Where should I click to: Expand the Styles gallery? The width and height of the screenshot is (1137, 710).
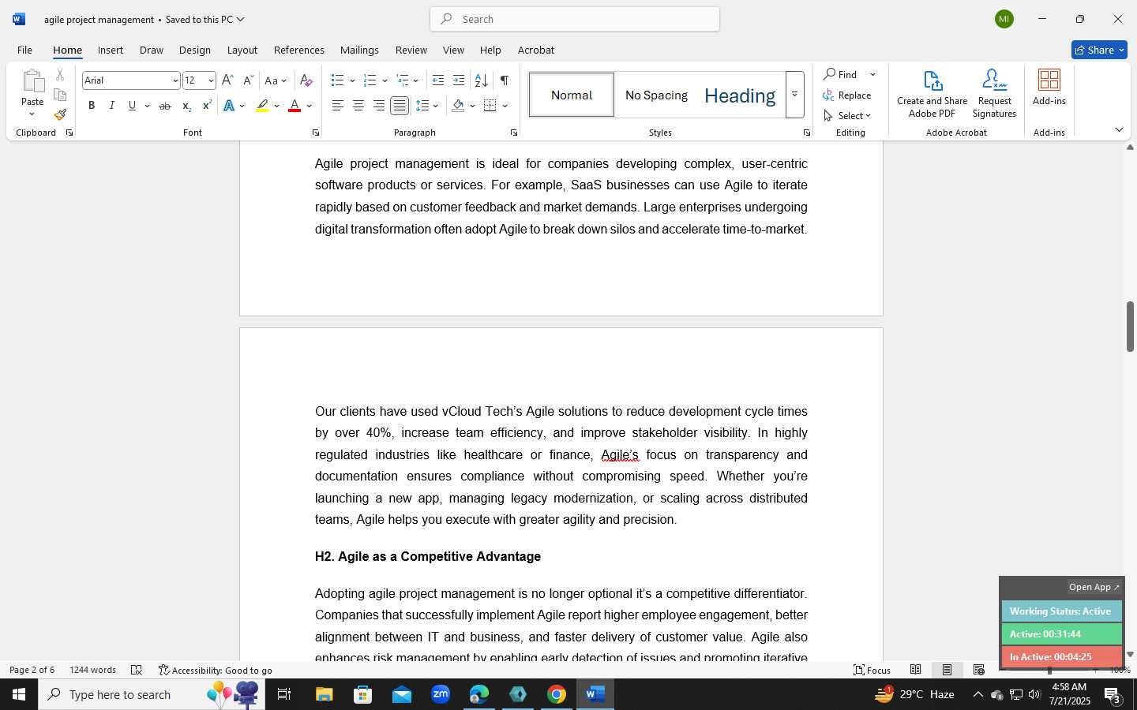[x=794, y=95]
